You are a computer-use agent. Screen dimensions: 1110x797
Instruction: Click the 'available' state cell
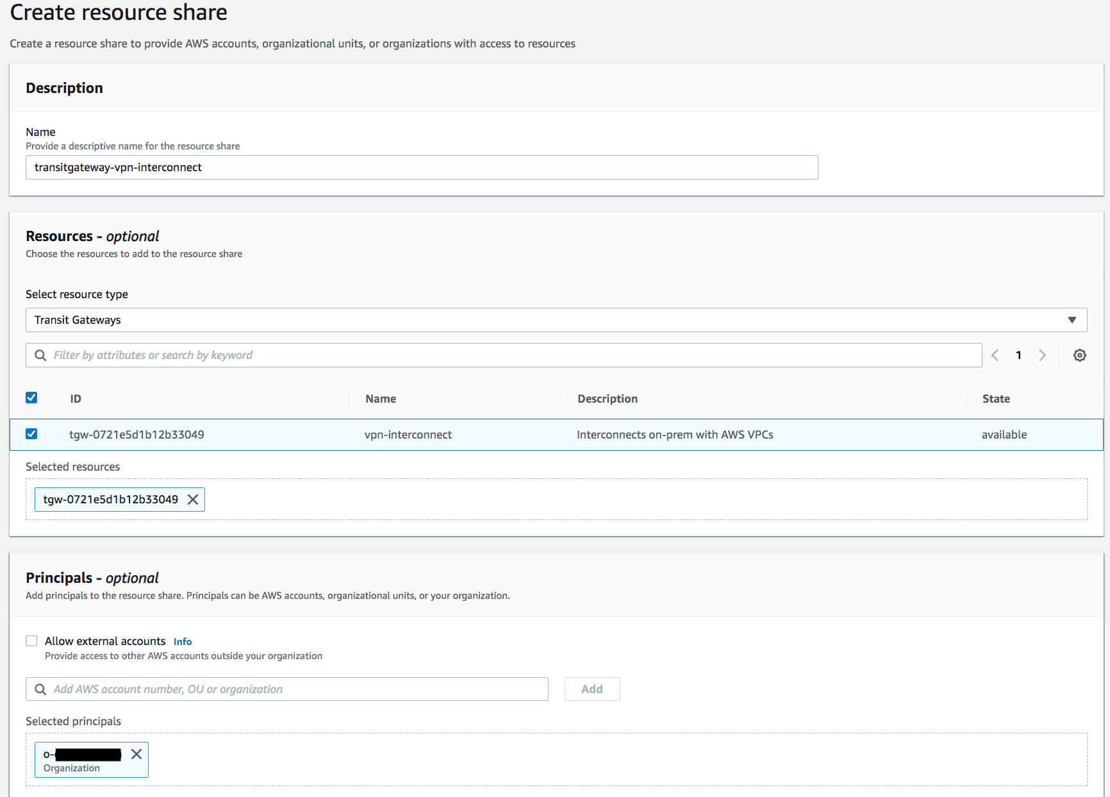(1004, 435)
